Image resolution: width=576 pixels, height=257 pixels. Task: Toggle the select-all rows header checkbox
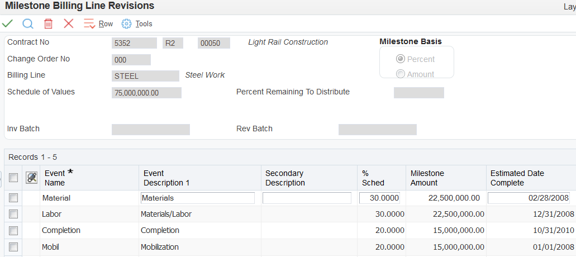pyautogui.click(x=13, y=178)
